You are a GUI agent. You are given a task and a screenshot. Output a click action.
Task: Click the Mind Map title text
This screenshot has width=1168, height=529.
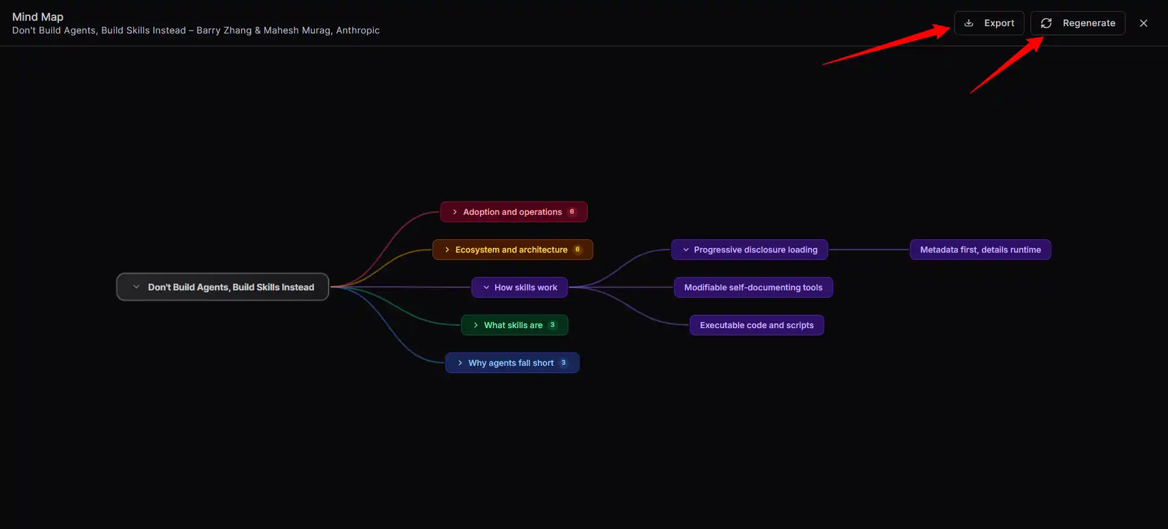point(38,17)
